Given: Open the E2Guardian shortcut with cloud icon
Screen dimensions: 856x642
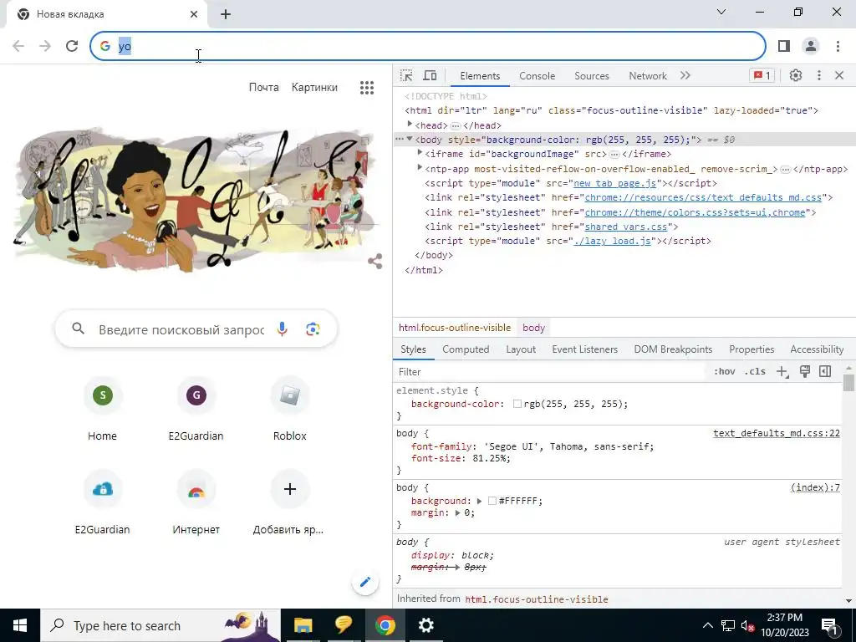Looking at the screenshot, I should click(103, 502).
